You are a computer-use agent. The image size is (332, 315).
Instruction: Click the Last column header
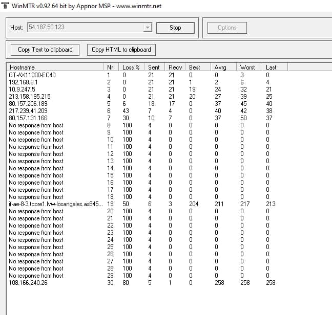pyautogui.click(x=274, y=67)
